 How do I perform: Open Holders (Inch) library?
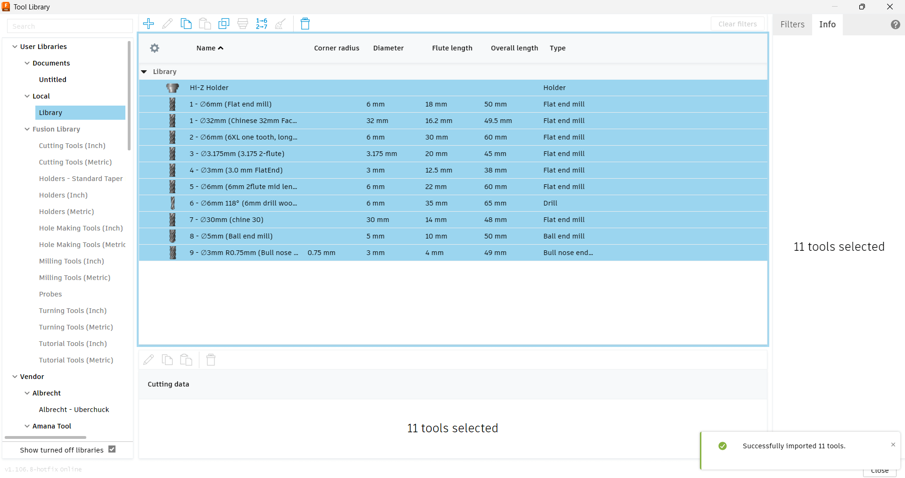click(63, 195)
